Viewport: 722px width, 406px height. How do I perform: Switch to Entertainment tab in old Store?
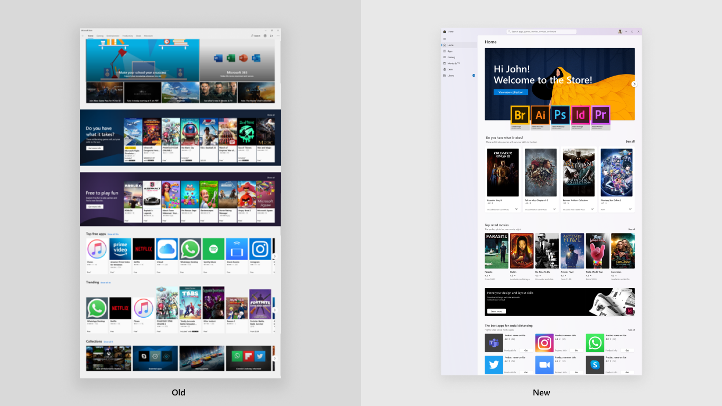[113, 36]
